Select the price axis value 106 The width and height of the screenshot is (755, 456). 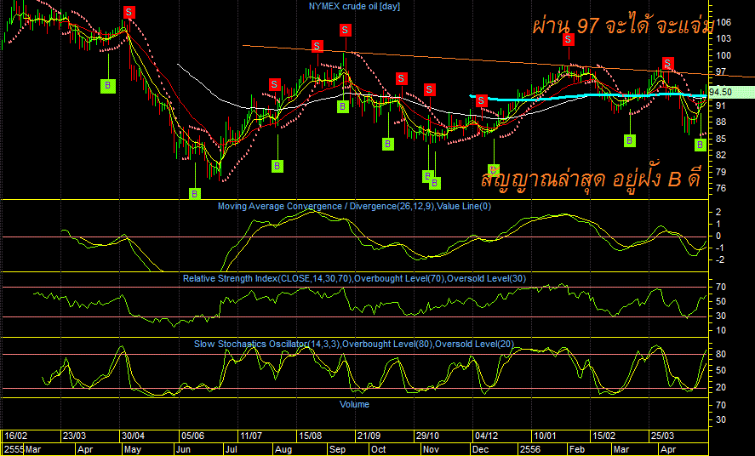coord(724,22)
